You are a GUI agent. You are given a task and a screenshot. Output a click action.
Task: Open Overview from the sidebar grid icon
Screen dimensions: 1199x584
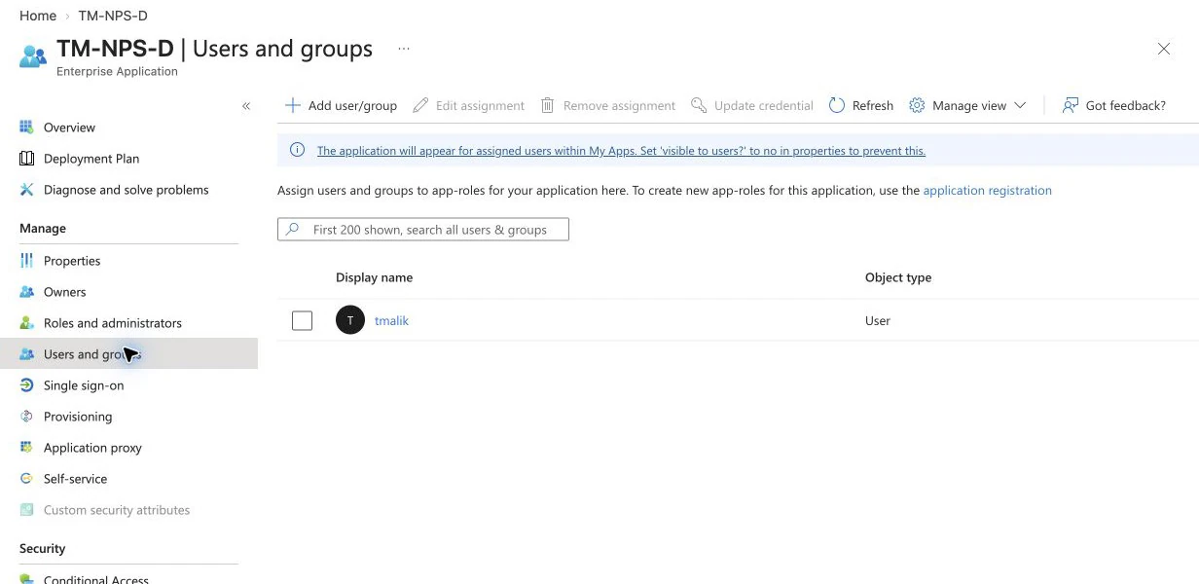(x=27, y=128)
